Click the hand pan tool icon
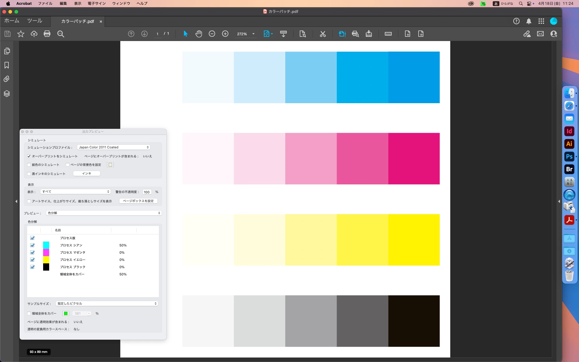 pyautogui.click(x=198, y=34)
